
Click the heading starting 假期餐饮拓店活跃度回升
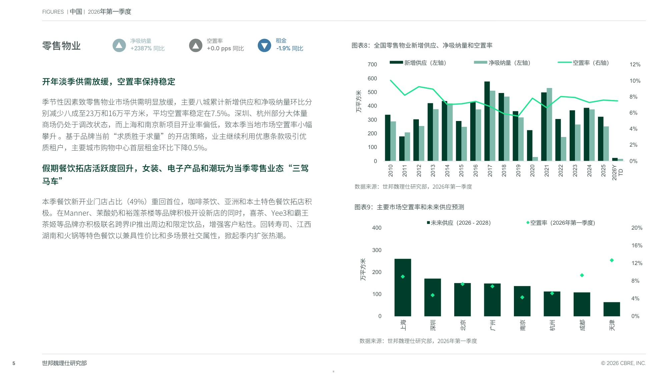click(x=175, y=175)
